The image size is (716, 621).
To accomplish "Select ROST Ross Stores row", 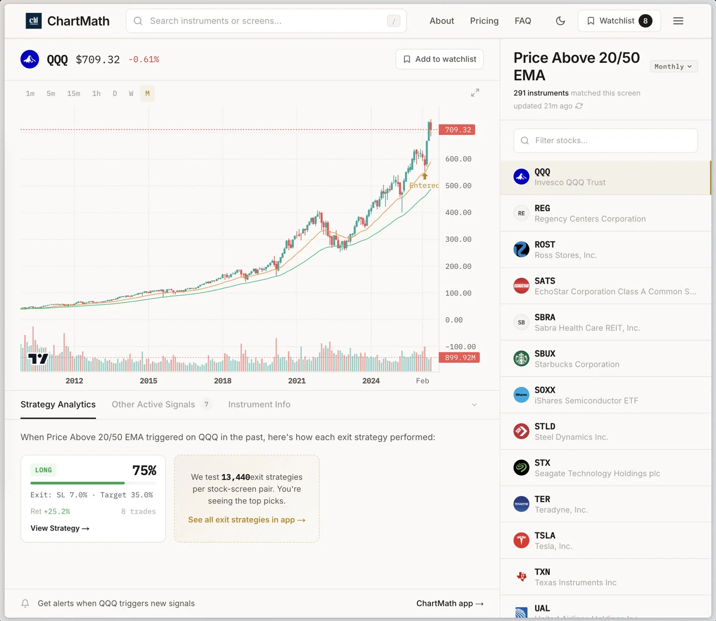I will [x=606, y=250].
